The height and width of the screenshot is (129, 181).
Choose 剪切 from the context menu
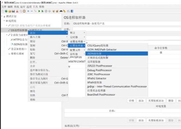point(48,41)
